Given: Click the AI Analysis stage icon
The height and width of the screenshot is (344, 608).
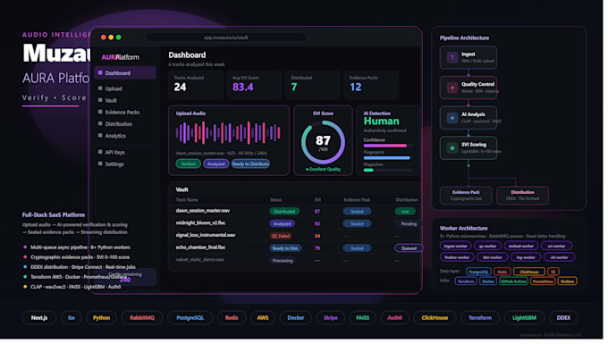Looking at the screenshot, I should pyautogui.click(x=452, y=118).
